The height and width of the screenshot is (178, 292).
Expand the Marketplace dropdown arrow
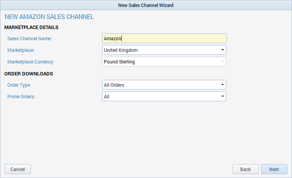pos(222,50)
